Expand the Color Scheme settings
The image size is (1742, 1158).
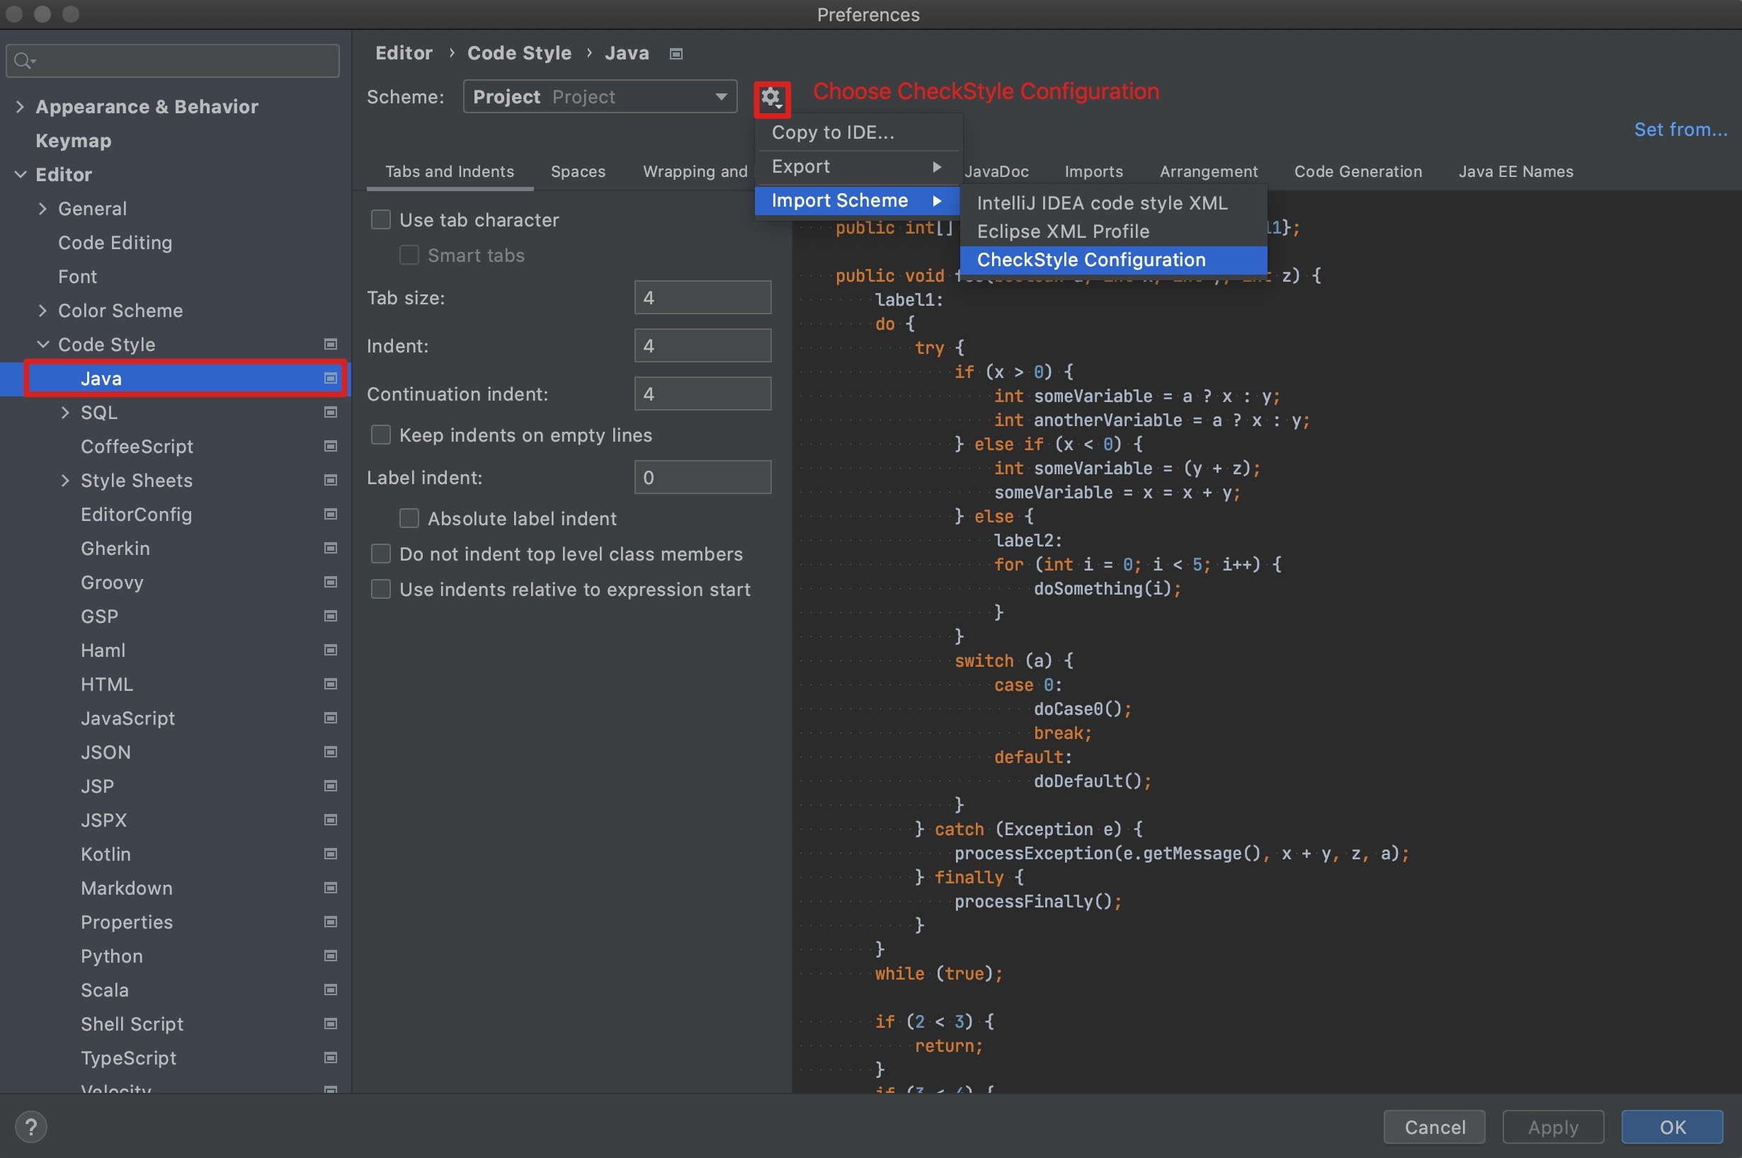[x=48, y=308]
